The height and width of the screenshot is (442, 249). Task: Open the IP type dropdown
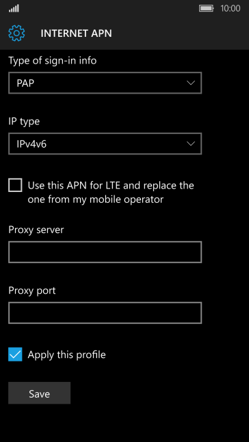[105, 143]
